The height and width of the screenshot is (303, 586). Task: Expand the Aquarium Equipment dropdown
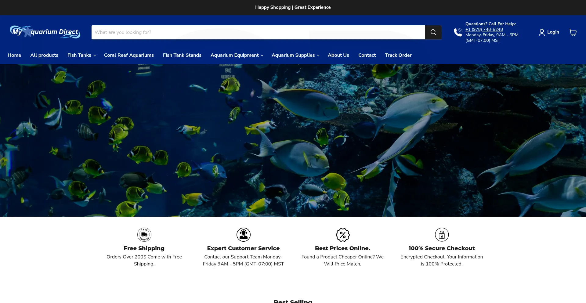[x=237, y=55]
